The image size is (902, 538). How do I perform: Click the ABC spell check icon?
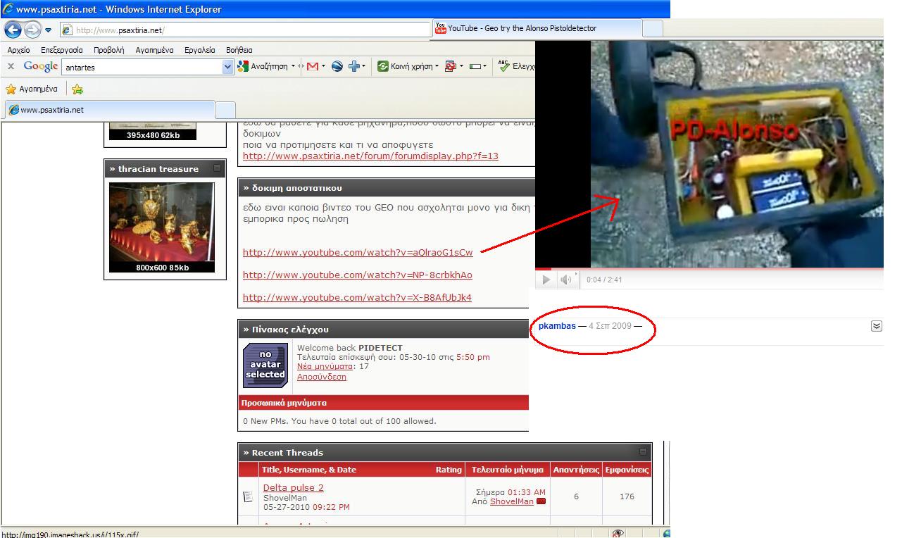[503, 65]
